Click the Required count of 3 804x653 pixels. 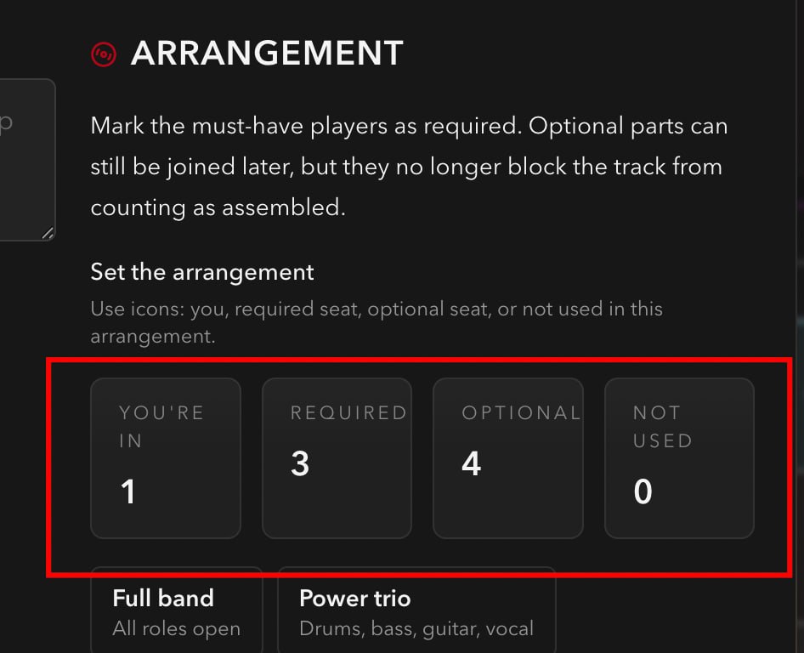tap(300, 464)
